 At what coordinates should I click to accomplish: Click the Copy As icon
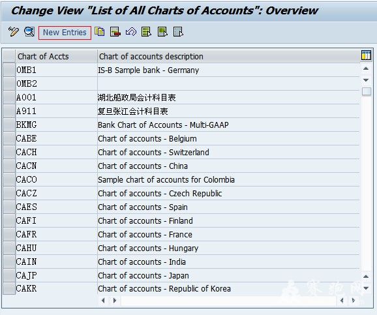tap(100, 32)
